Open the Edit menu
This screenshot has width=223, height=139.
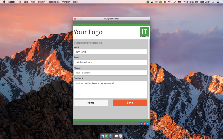[x=26, y=2]
